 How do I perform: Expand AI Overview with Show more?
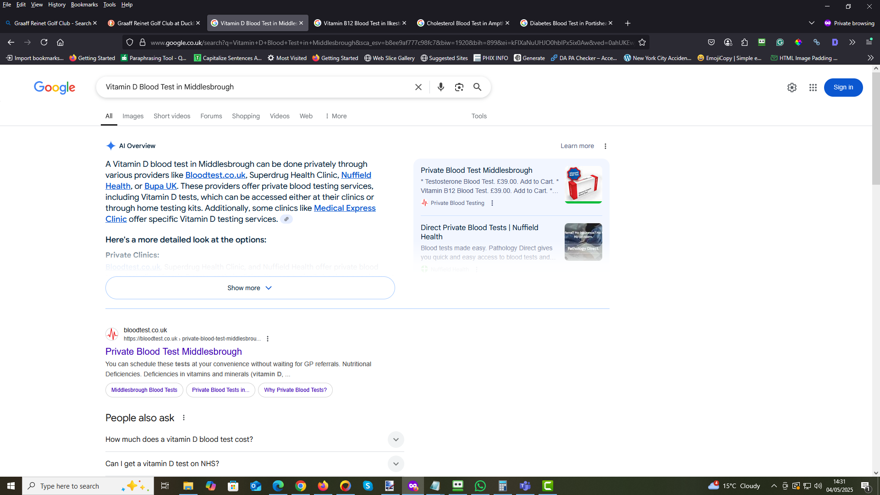(x=250, y=288)
